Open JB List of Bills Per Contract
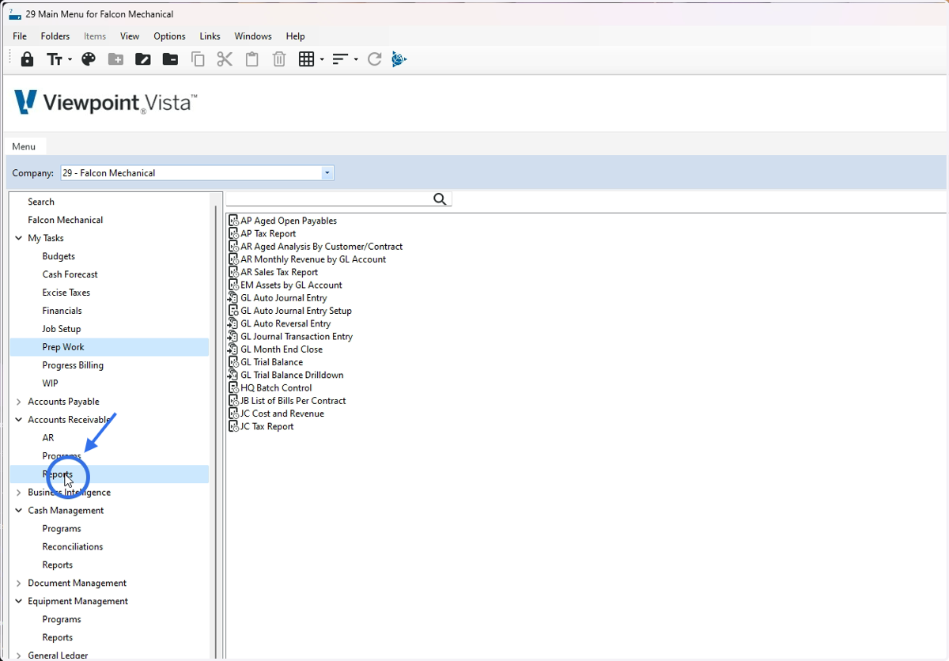The height and width of the screenshot is (661, 949). tap(293, 401)
